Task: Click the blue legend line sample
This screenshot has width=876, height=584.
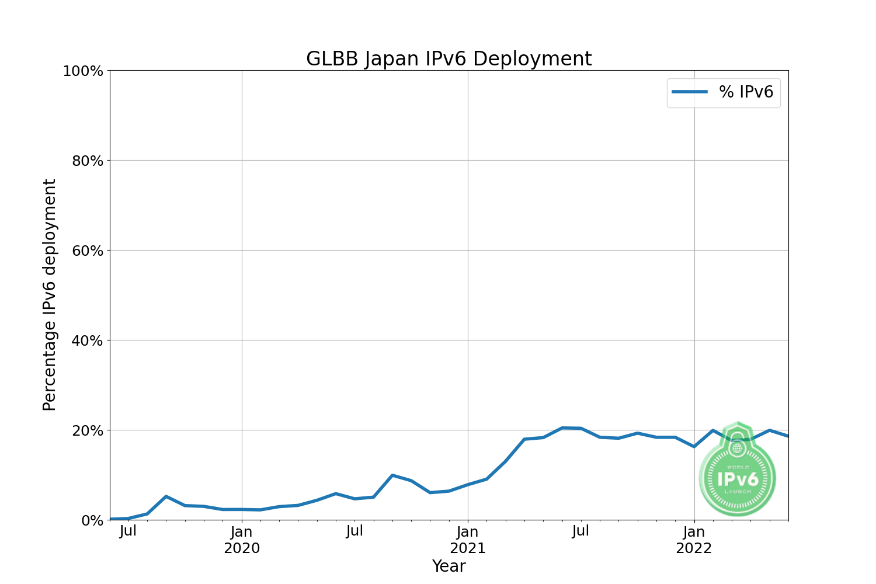Action: pos(690,92)
